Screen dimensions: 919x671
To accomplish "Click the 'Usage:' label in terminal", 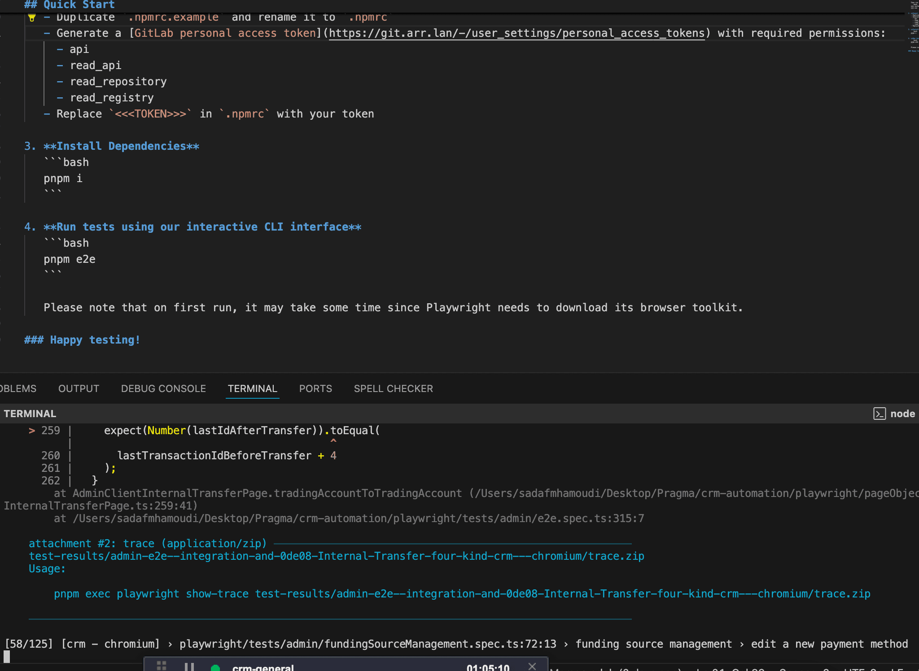I will 47,569.
